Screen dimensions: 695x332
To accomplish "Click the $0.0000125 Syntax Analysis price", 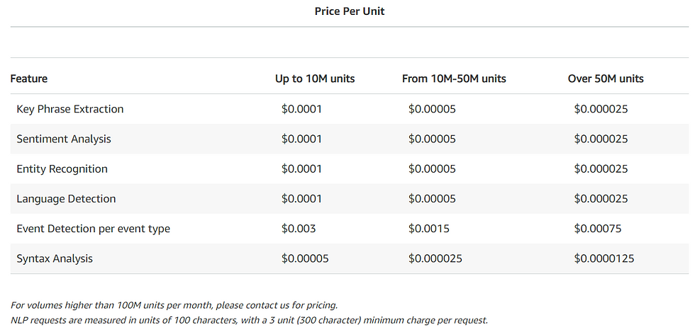I will pos(604,258).
